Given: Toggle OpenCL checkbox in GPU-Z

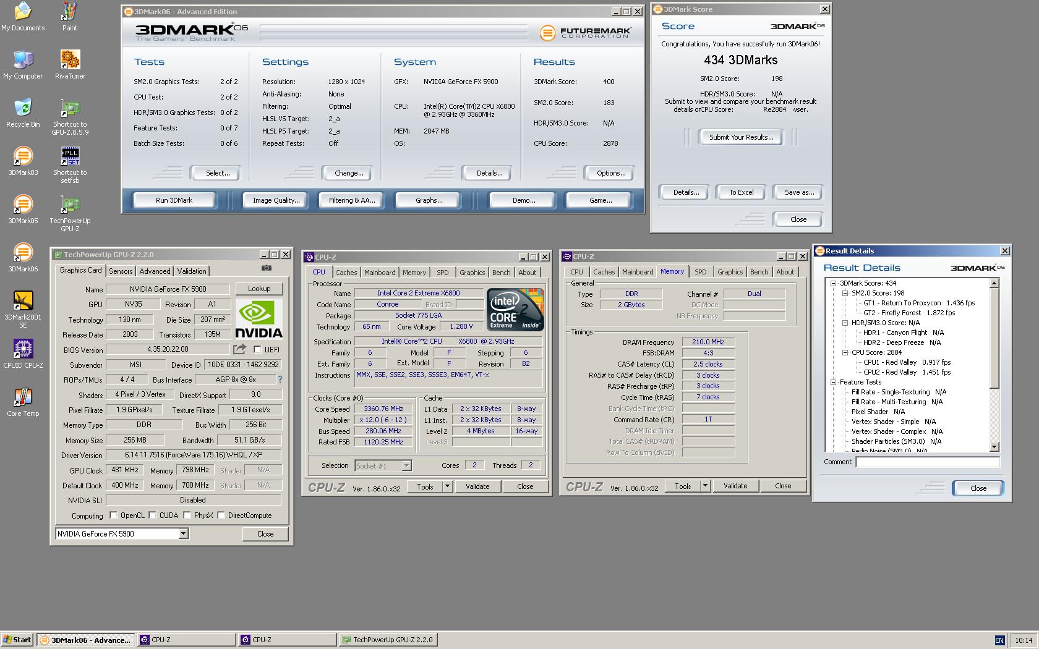Looking at the screenshot, I should coord(113,515).
